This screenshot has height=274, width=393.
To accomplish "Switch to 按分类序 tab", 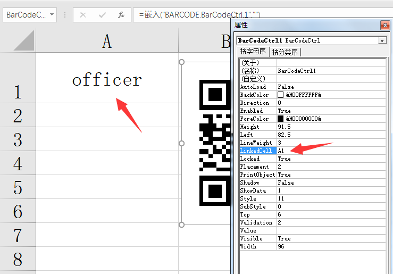I will pos(285,52).
